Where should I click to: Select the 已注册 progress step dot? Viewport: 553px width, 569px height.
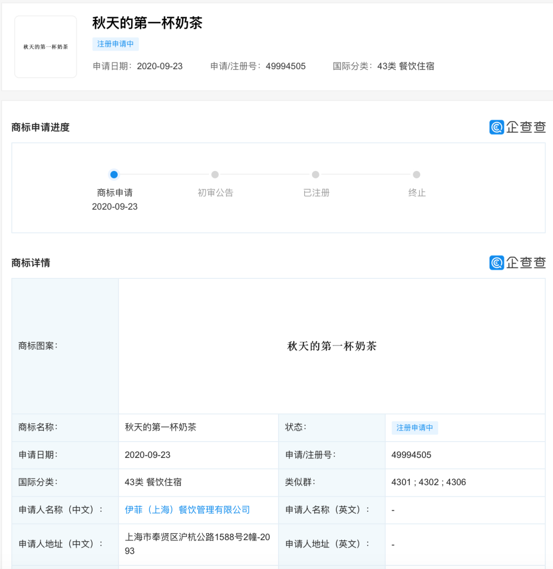pyautogui.click(x=316, y=174)
